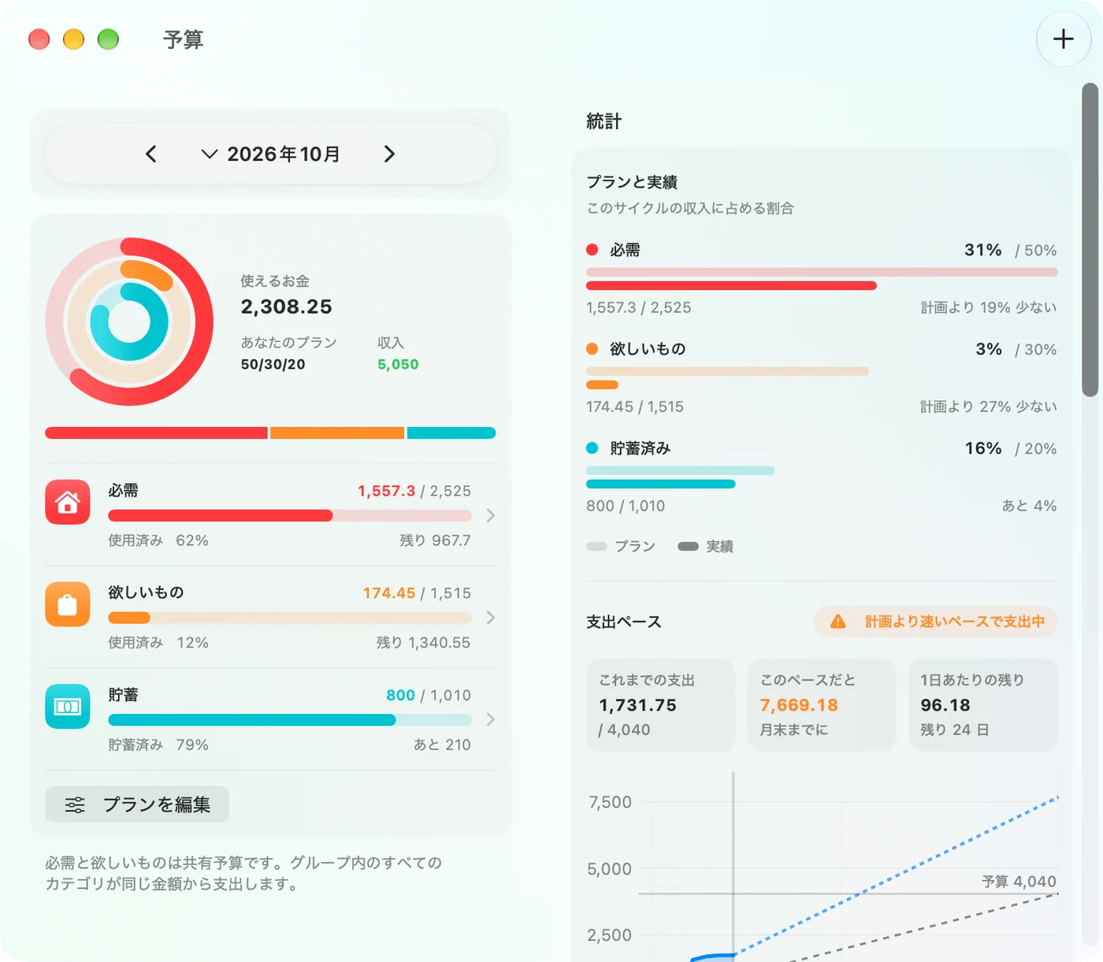The height and width of the screenshot is (962, 1103).
Task: Click the これまでの支出 card
Action: coord(661,704)
